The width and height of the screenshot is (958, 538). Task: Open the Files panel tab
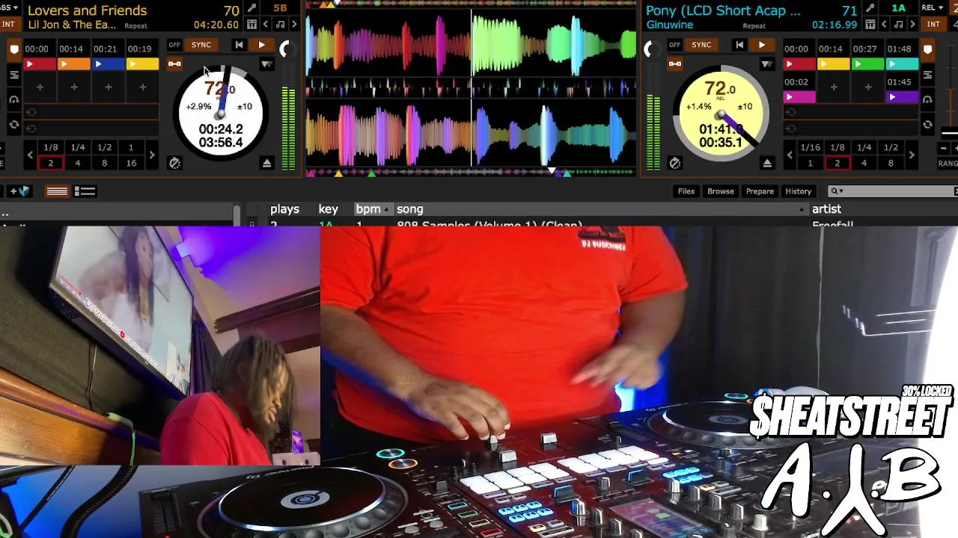coord(686,191)
